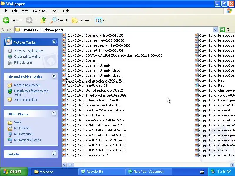Image resolution: width=235 pixels, height=176 pixels.
Task: Click the scroll right arrow
Action: pyautogui.click(x=233, y=165)
